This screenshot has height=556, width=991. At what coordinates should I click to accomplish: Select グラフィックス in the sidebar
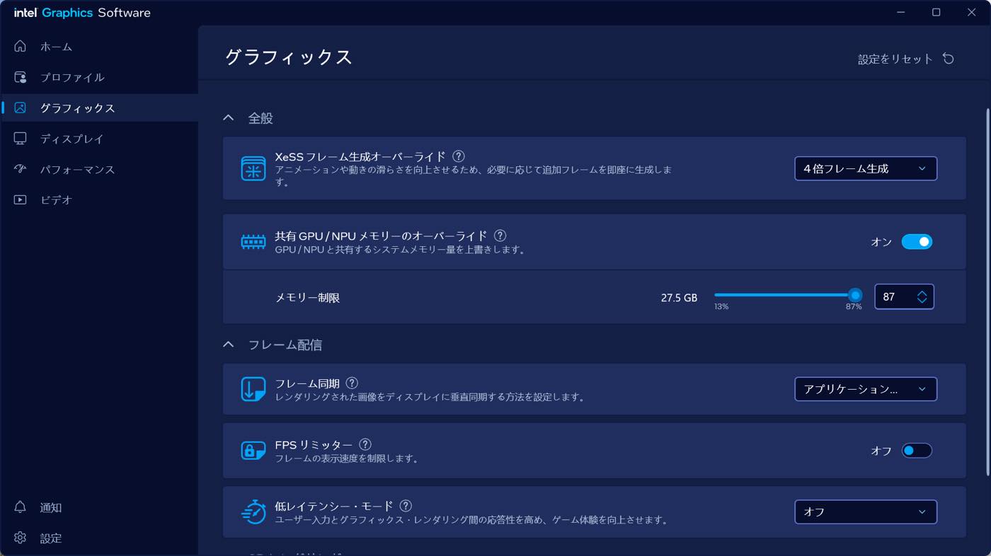[99, 108]
